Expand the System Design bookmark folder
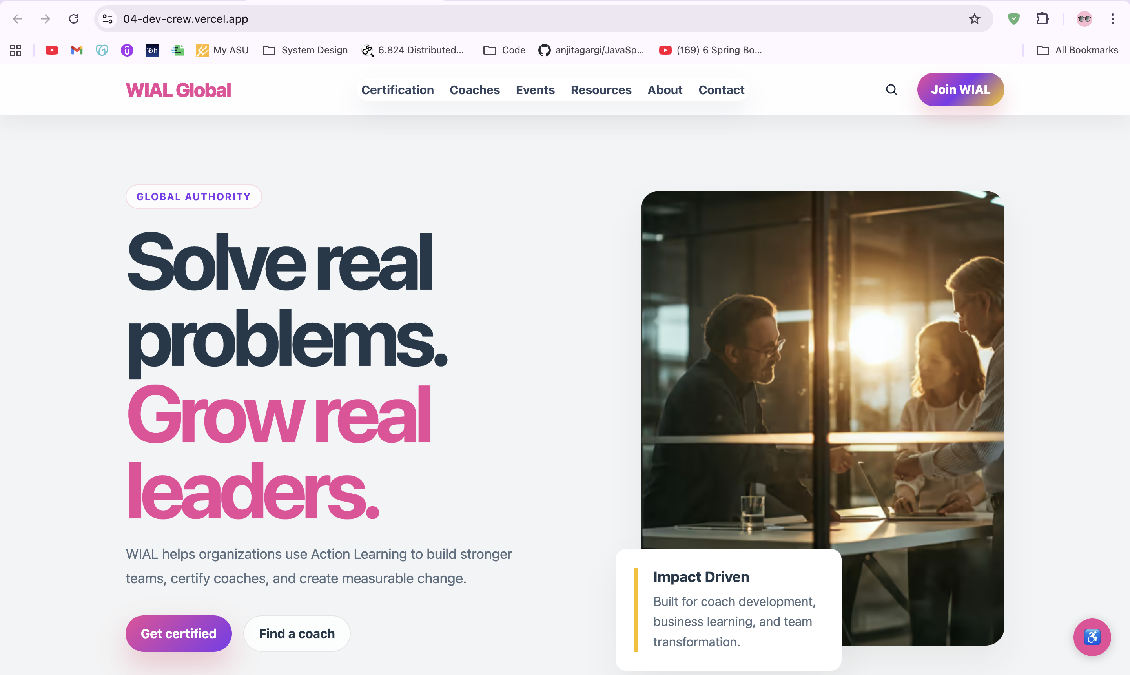 coord(305,50)
